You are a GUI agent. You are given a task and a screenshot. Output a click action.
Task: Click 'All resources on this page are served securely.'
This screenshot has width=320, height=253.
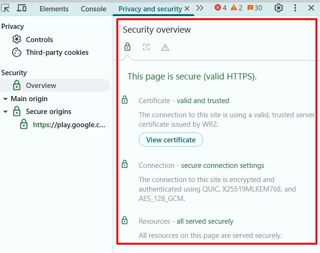pos(210,236)
